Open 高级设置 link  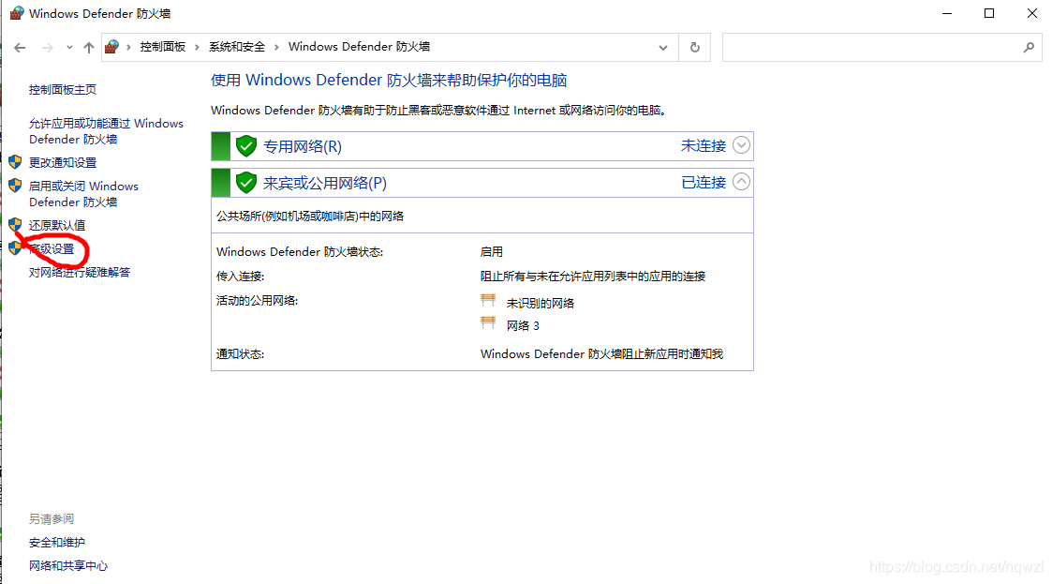[x=52, y=249]
